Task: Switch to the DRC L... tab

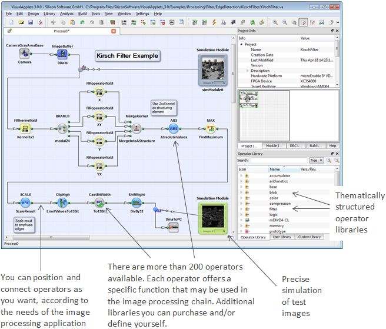Action: 295,146
